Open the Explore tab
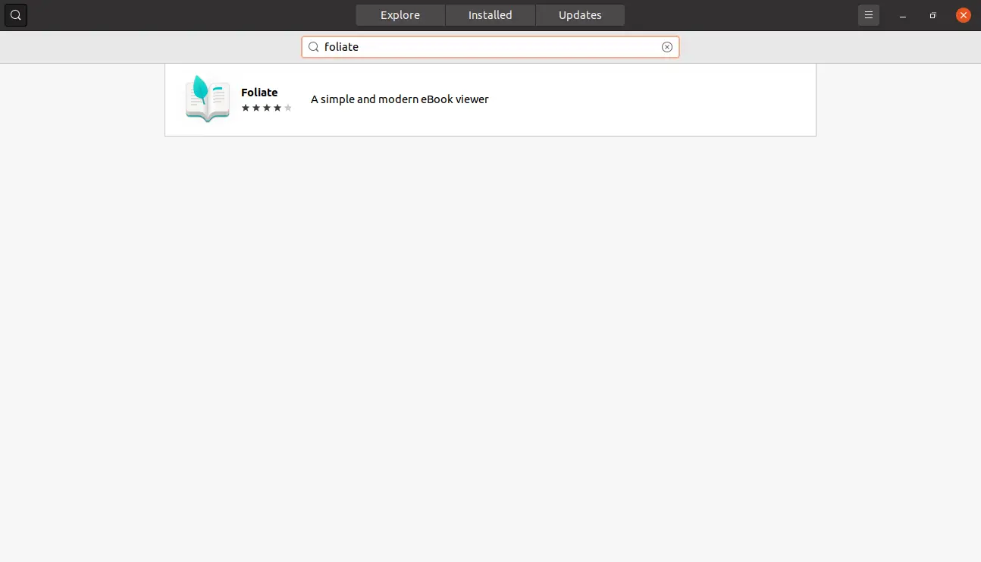The height and width of the screenshot is (562, 981). [x=400, y=15]
